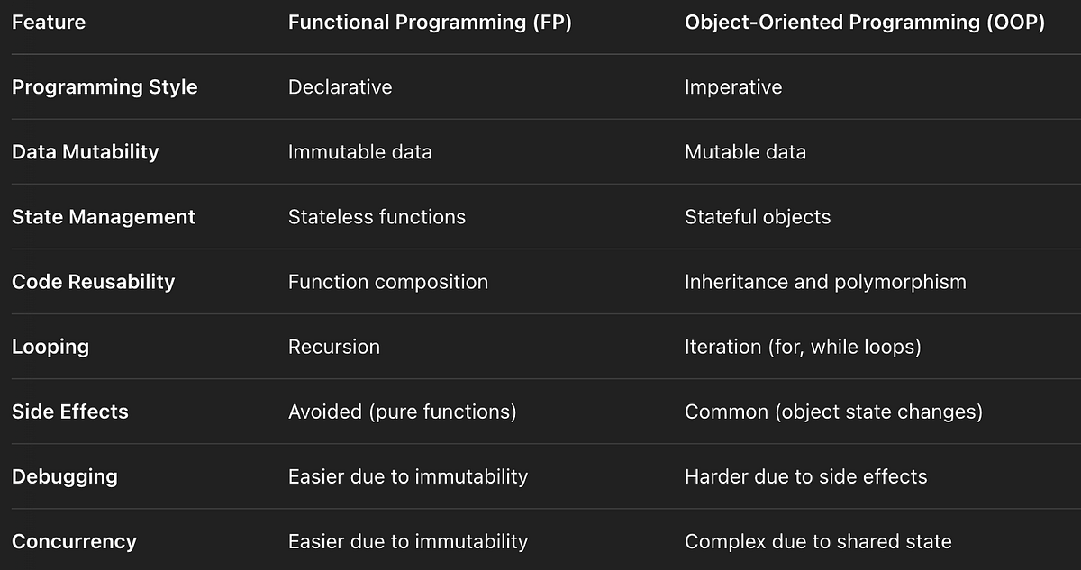Click the Object-Oriented Programming (OOP) column header
1081x570 pixels.
pos(864,23)
